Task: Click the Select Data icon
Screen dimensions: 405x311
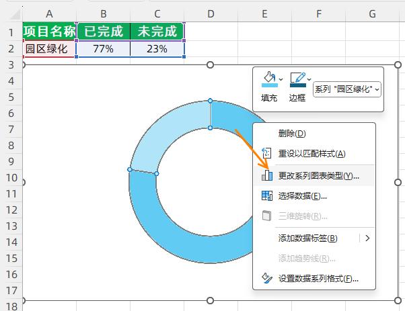Action: pyautogui.click(x=266, y=195)
